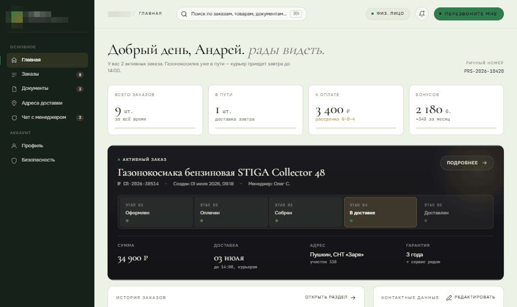Go to Профиль settings
Image resolution: width=517 pixels, height=307 pixels.
point(47,146)
